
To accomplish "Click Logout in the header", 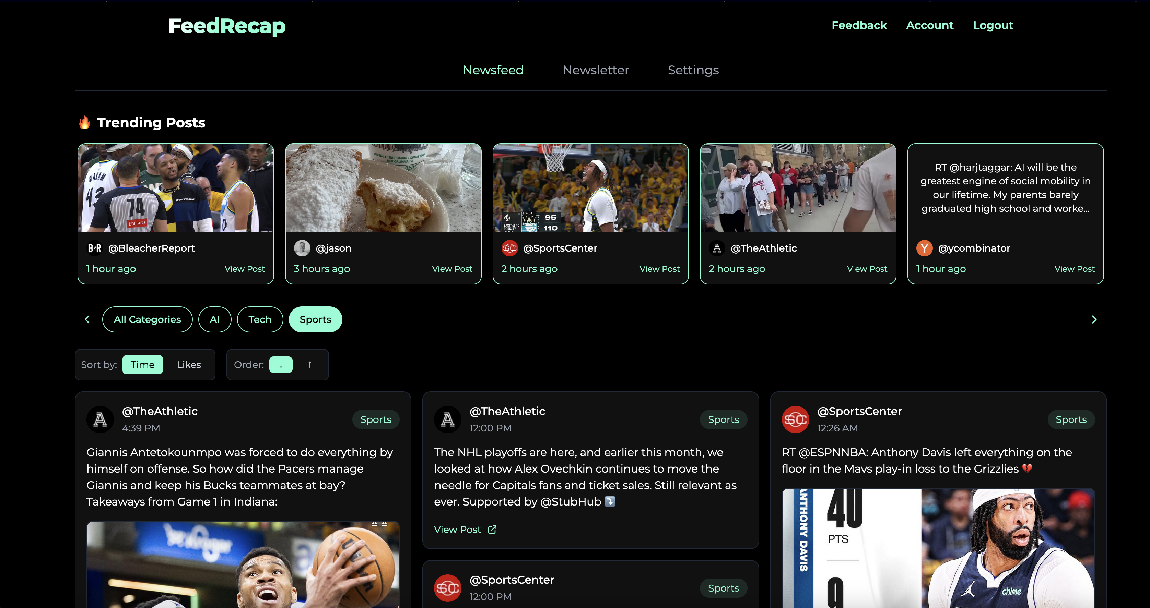I will pos(993,25).
